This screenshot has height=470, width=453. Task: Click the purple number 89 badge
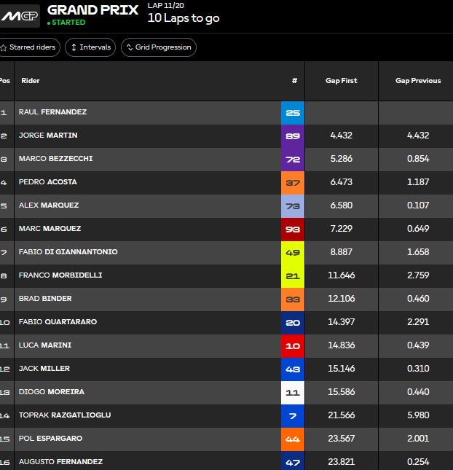pos(293,136)
